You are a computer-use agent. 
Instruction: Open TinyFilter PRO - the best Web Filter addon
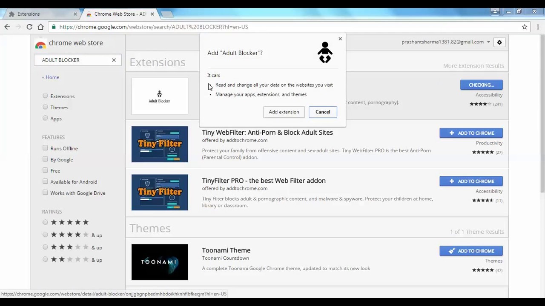[x=264, y=181]
